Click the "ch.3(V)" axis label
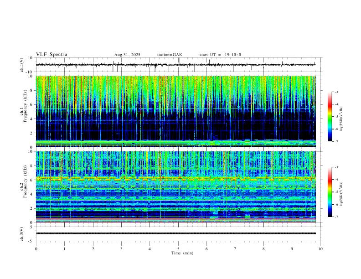361x279 pixels. pyautogui.click(x=22, y=234)
